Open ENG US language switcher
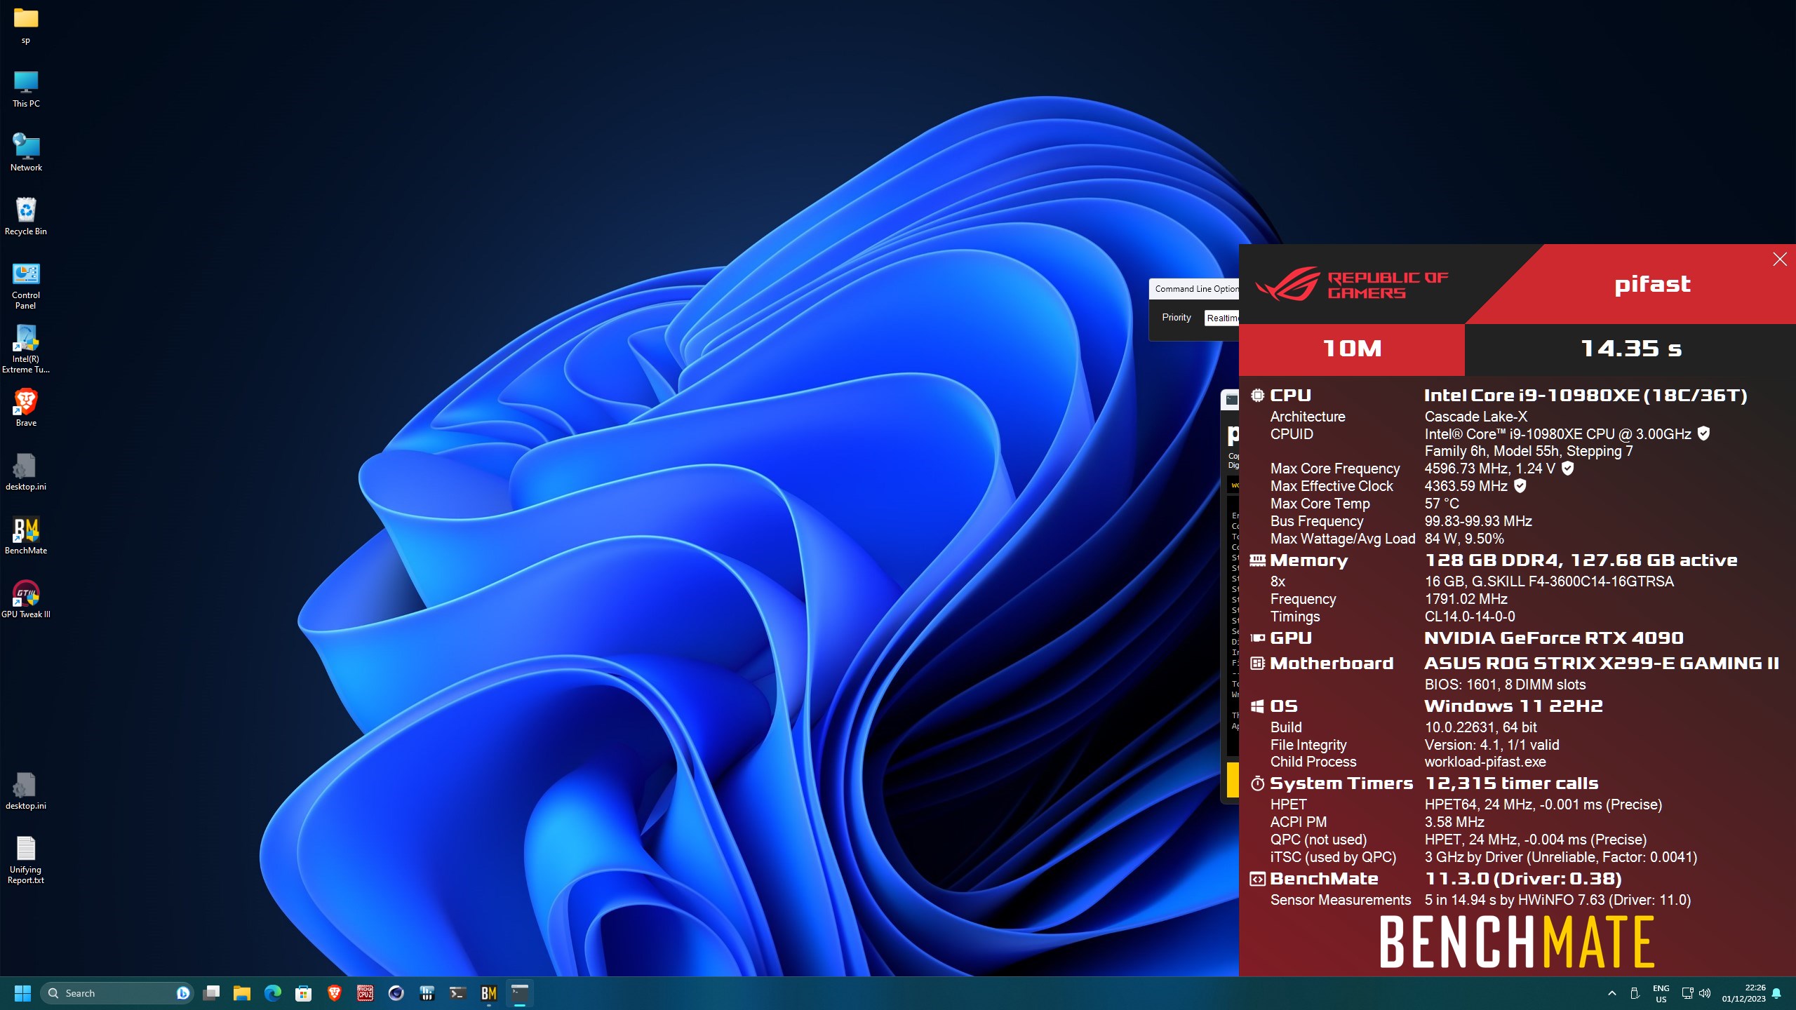 (x=1661, y=994)
